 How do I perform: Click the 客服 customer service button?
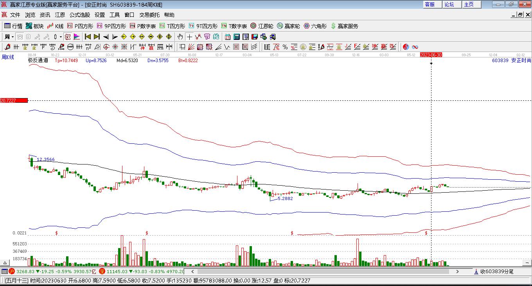[430, 4]
